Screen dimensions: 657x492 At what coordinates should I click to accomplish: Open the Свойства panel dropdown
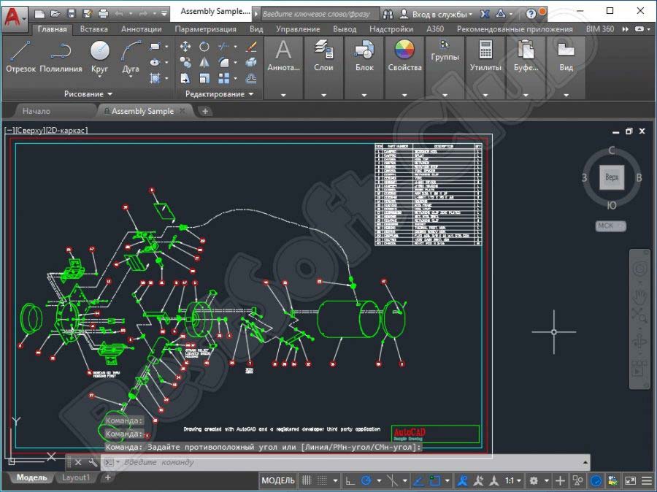[x=404, y=95]
